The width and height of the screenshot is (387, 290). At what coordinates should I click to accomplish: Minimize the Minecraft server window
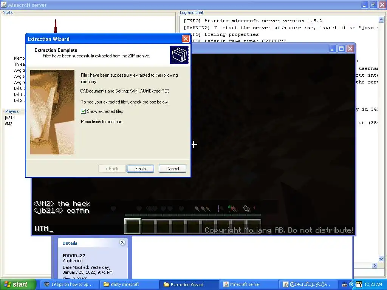pos(365,5)
